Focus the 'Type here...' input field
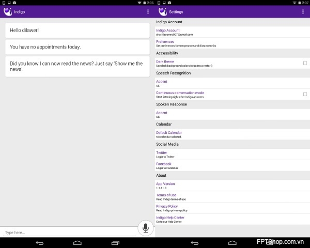 coord(69,233)
